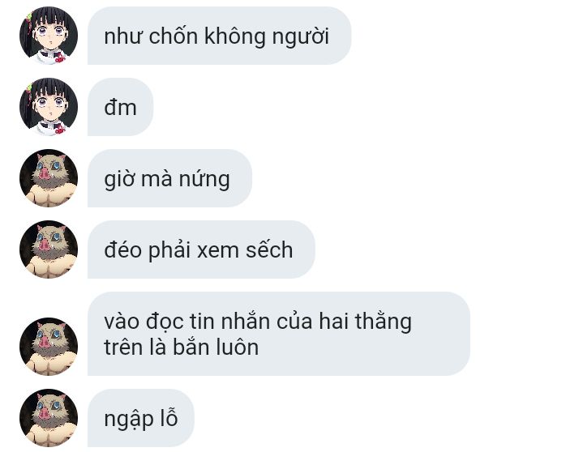Open boar-mask avatar beside 'ngập lỗ' message
The width and height of the screenshot is (583, 452).
49,418
